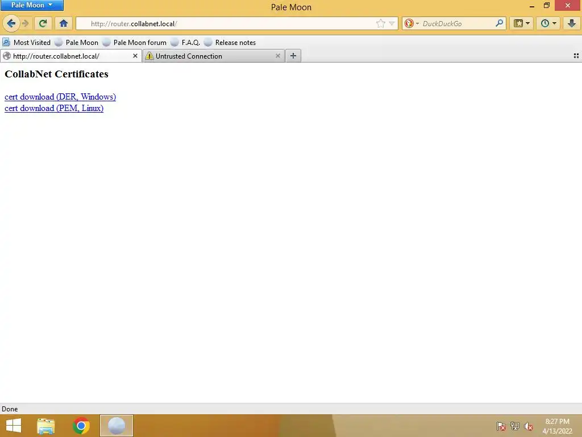The width and height of the screenshot is (582, 437).
Task: Open the History menu button
Action: 548,23
